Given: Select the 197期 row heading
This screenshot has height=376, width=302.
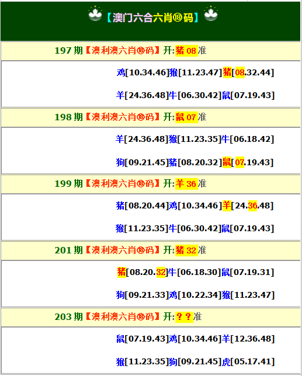Looking at the screenshot, I should pos(151,51).
